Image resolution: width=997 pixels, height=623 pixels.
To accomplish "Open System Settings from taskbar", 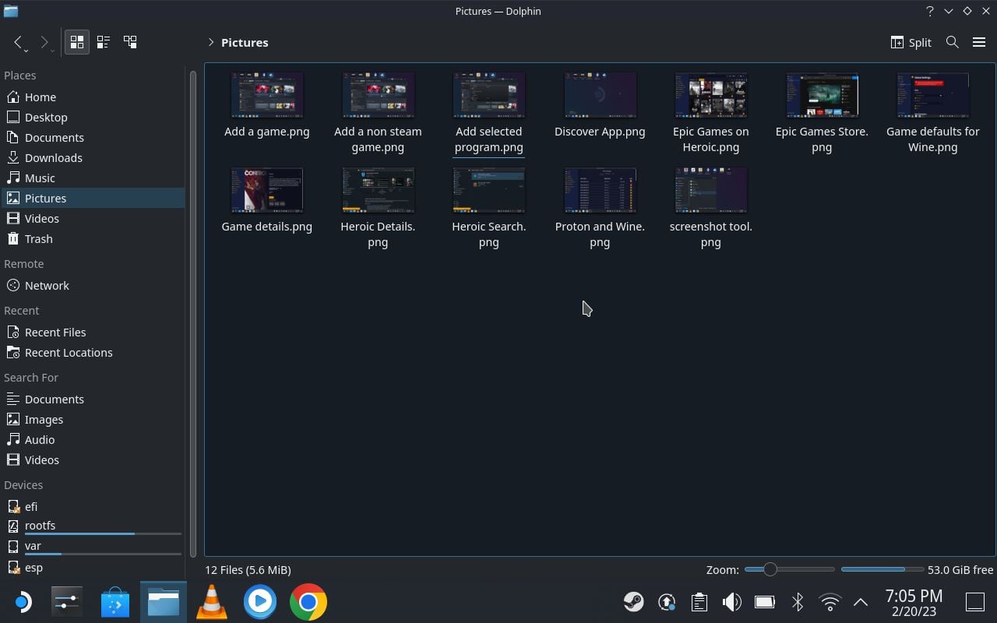I will [x=67, y=602].
